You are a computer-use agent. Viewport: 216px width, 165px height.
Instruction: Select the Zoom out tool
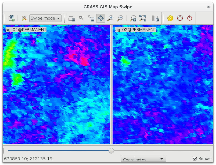pyautogui.click(x=120, y=18)
